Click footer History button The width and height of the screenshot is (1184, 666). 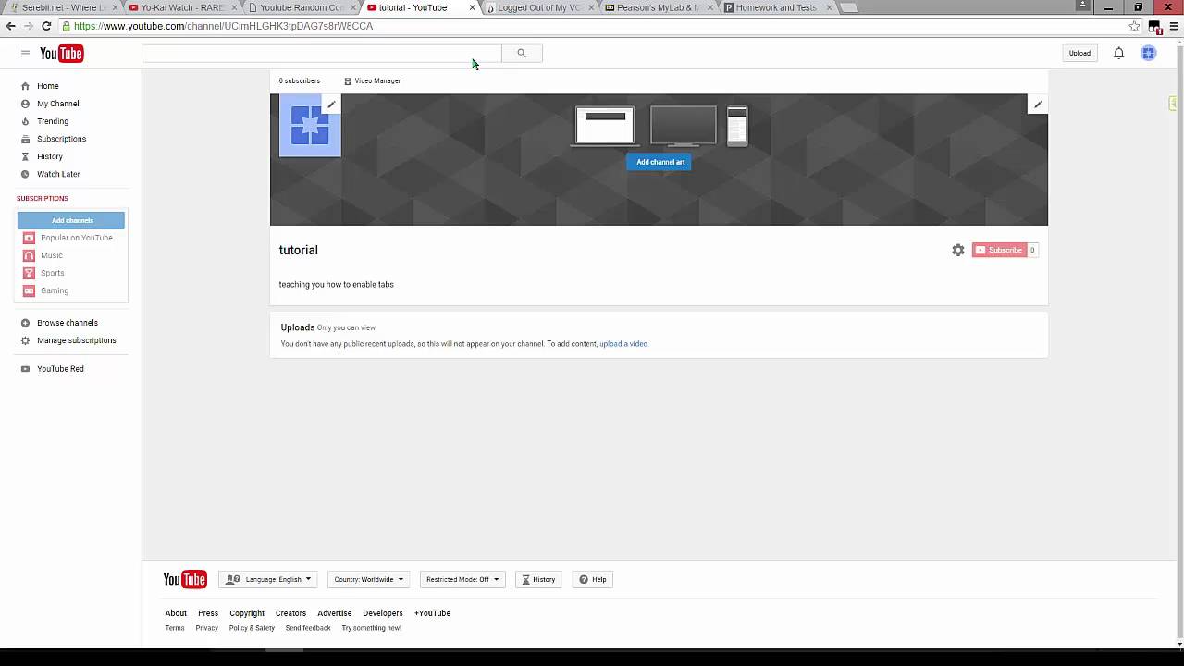click(x=538, y=579)
